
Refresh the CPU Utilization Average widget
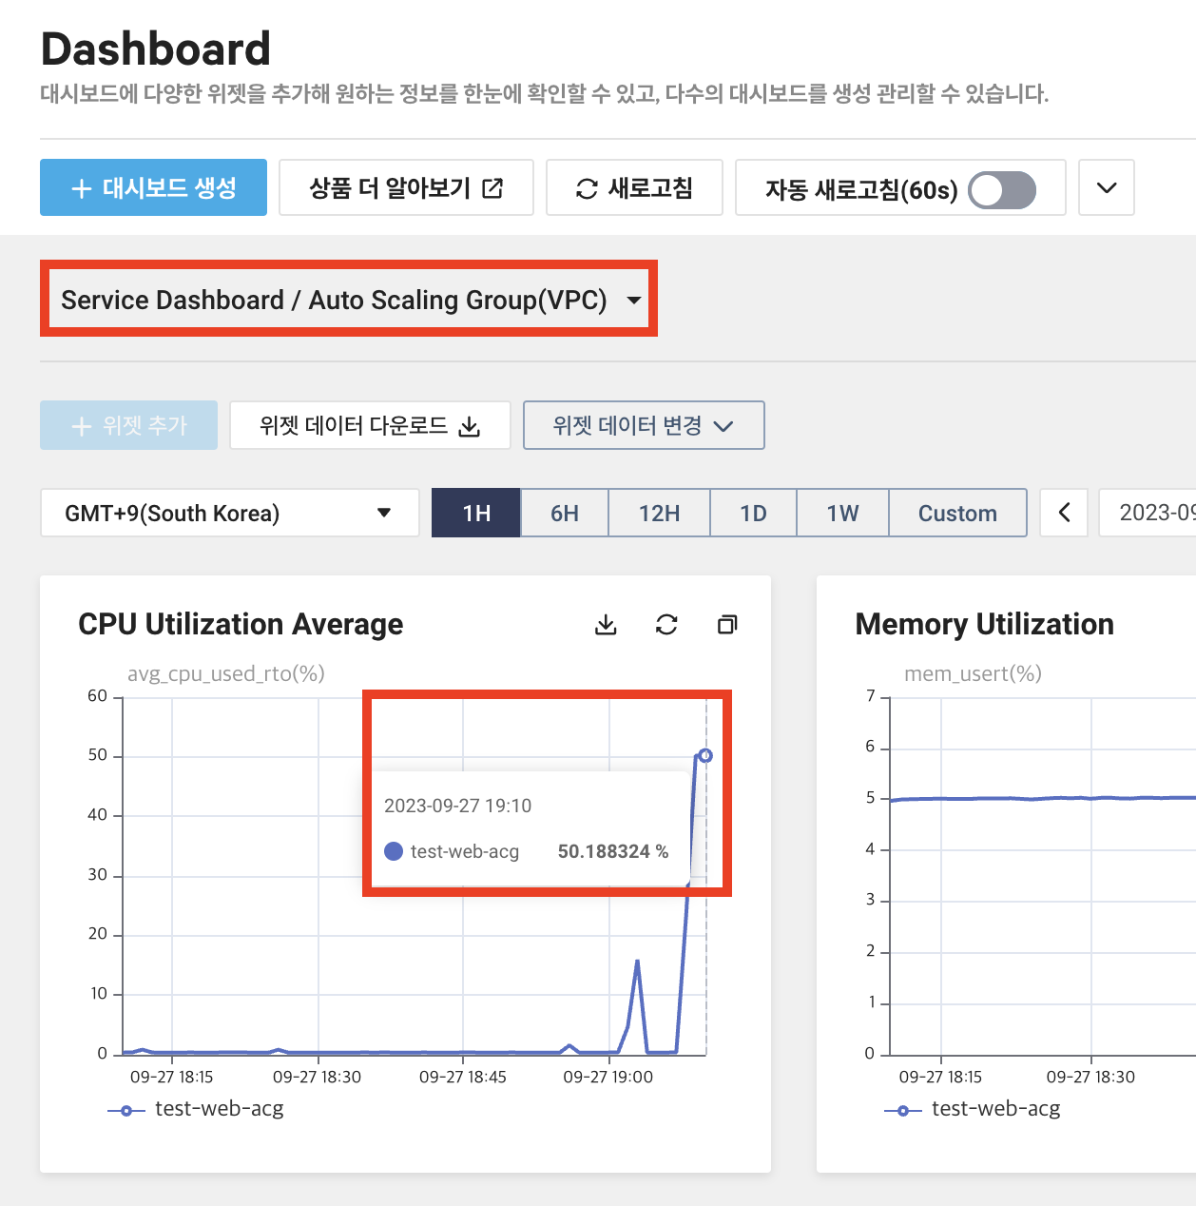(666, 624)
